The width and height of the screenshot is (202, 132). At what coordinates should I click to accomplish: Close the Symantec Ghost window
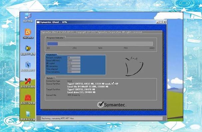[164, 22]
